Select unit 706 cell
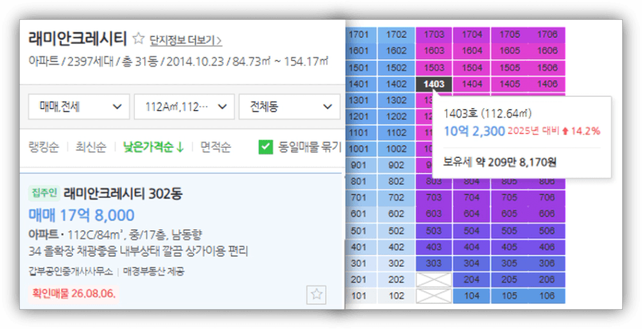 point(547,198)
